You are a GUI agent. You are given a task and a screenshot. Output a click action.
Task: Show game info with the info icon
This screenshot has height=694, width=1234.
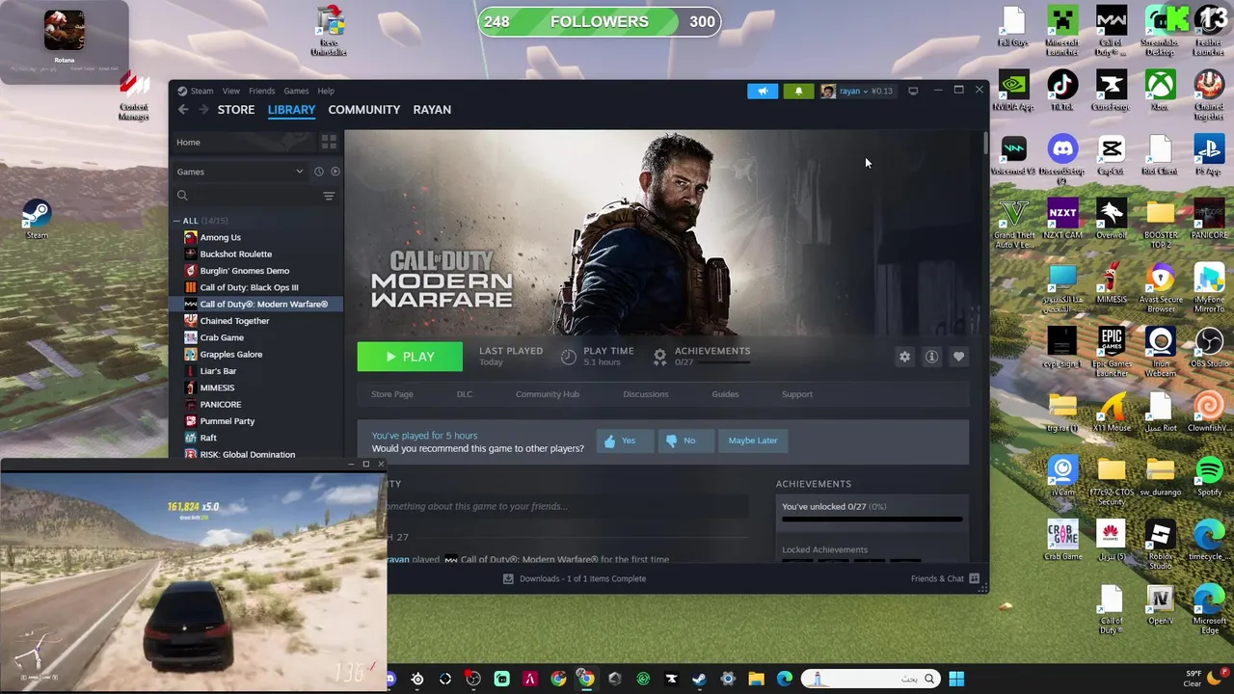(931, 357)
